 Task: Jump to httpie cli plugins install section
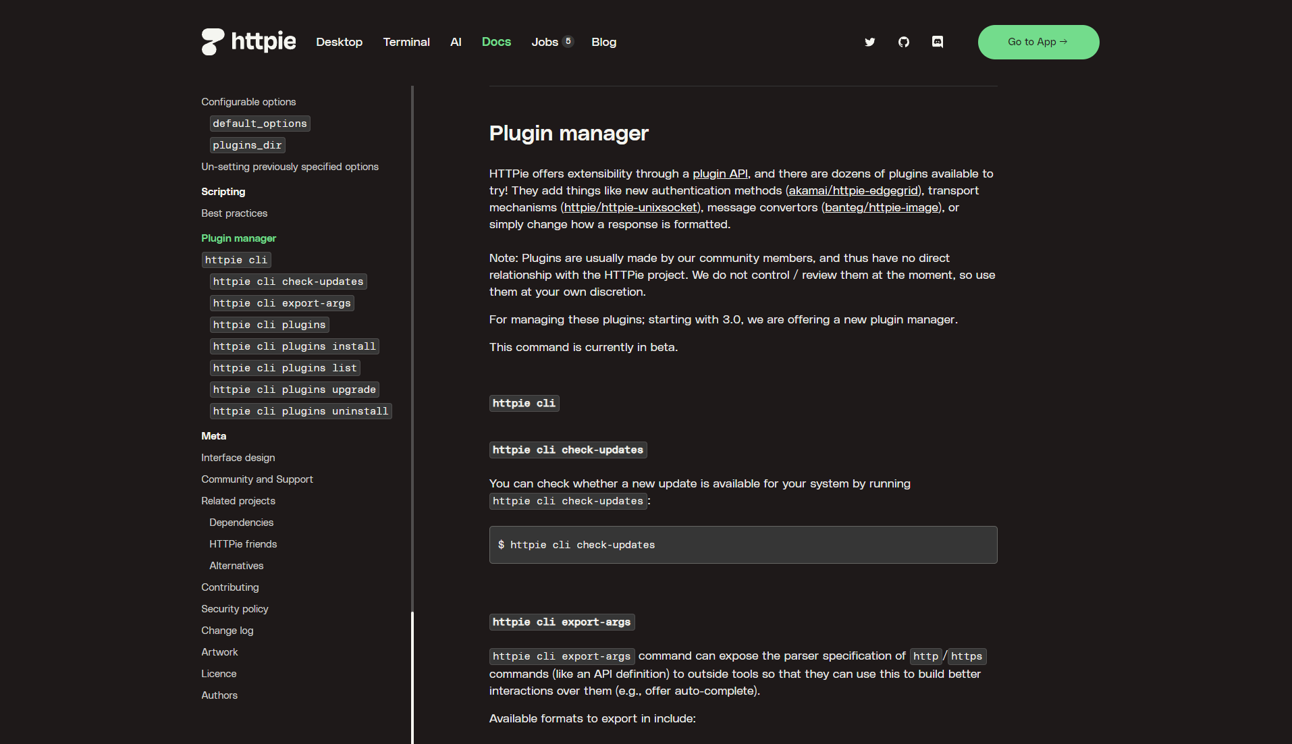(x=294, y=346)
